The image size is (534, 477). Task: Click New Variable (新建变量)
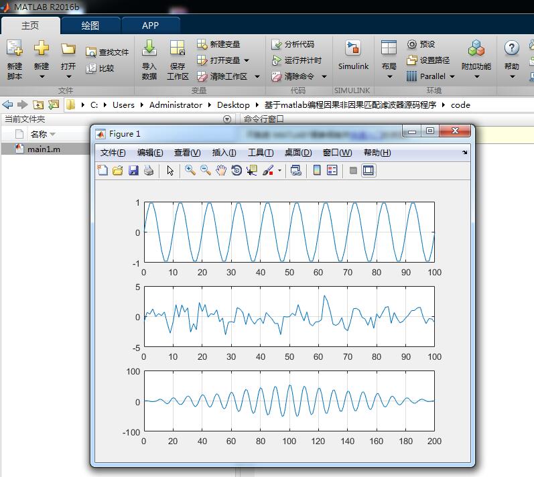point(218,44)
